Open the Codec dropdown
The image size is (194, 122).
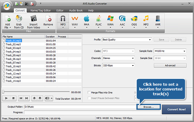[133, 51]
